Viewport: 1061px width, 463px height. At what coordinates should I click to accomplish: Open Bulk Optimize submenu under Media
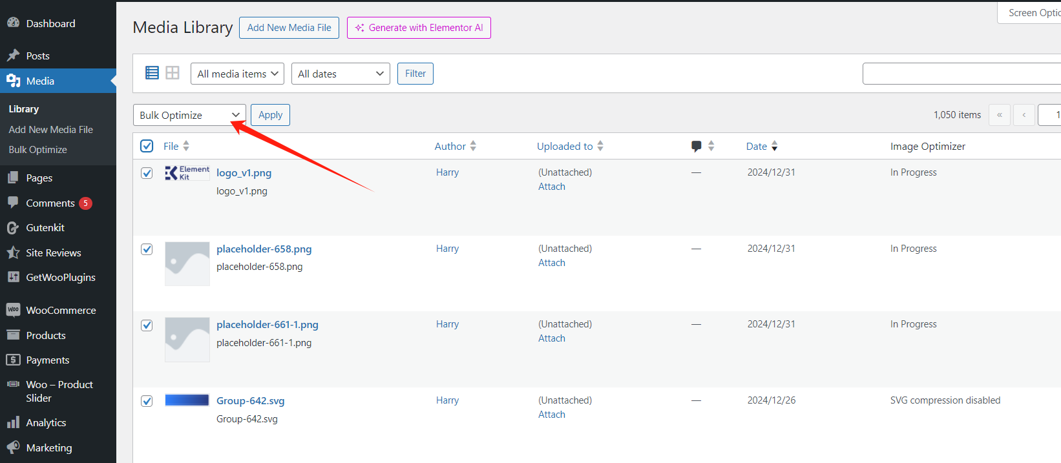[x=37, y=149]
